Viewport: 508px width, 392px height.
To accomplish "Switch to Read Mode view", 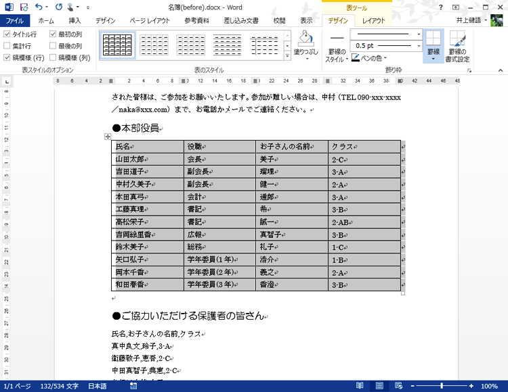I will pyautogui.click(x=360, y=385).
